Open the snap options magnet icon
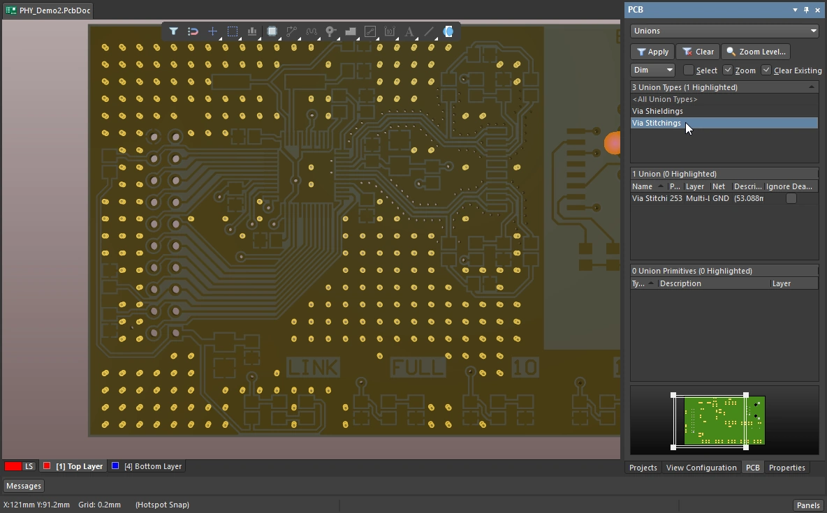The width and height of the screenshot is (827, 513). (x=193, y=31)
